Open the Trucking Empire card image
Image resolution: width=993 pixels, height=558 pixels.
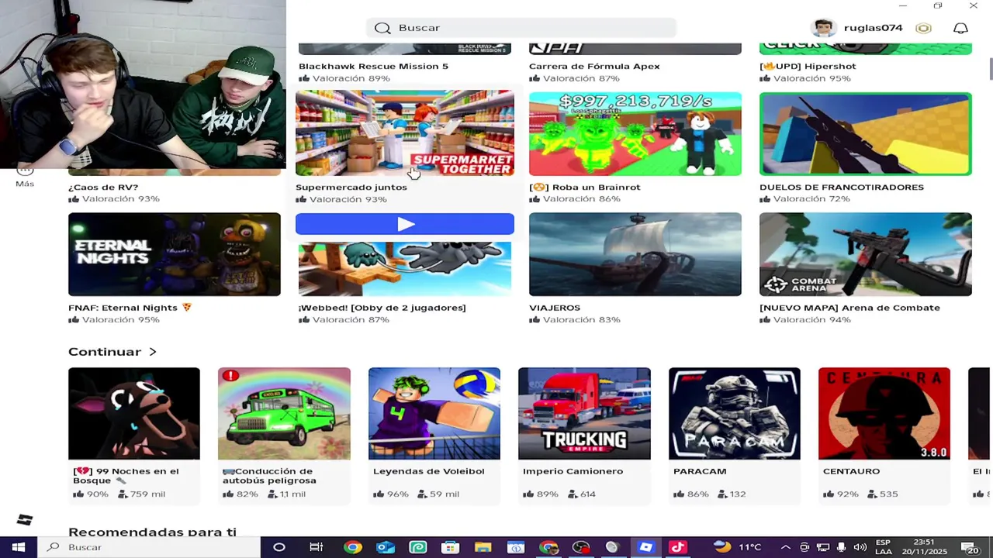coord(584,413)
